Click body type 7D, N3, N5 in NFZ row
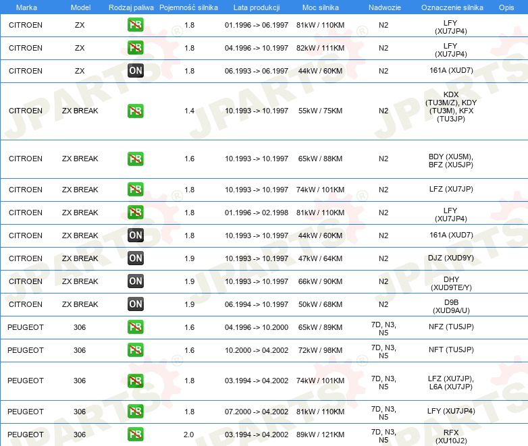The width and height of the screenshot is (528, 446). (x=384, y=329)
